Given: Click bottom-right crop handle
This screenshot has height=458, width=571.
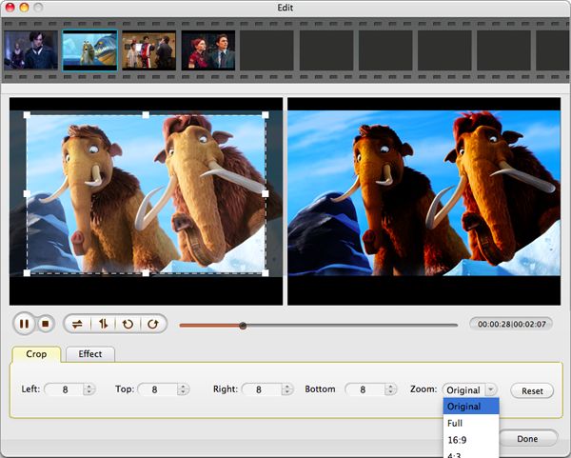Looking at the screenshot, I should click(x=266, y=272).
